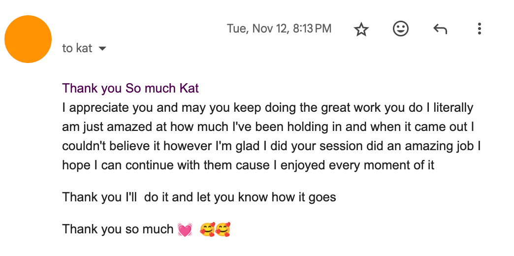Expand recipient details arrow beside "to kat"

(x=102, y=49)
